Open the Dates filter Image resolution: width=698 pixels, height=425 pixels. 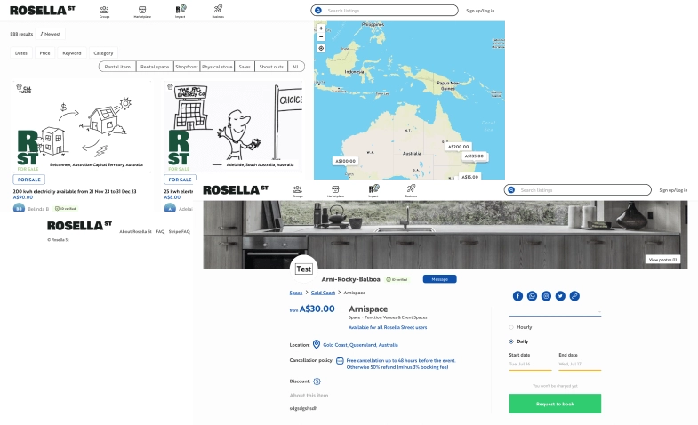[x=21, y=53]
